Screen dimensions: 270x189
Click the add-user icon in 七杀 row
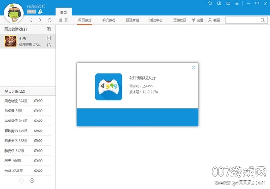coord(49,45)
